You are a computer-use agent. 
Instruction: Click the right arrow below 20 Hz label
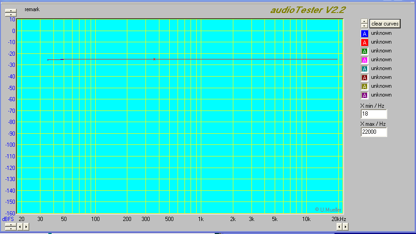26,227
